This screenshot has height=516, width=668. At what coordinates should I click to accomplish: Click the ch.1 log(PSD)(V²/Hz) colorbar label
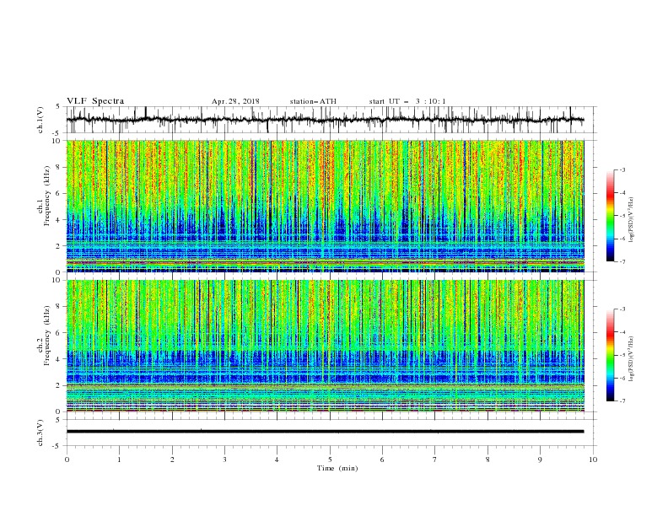pyautogui.click(x=632, y=220)
